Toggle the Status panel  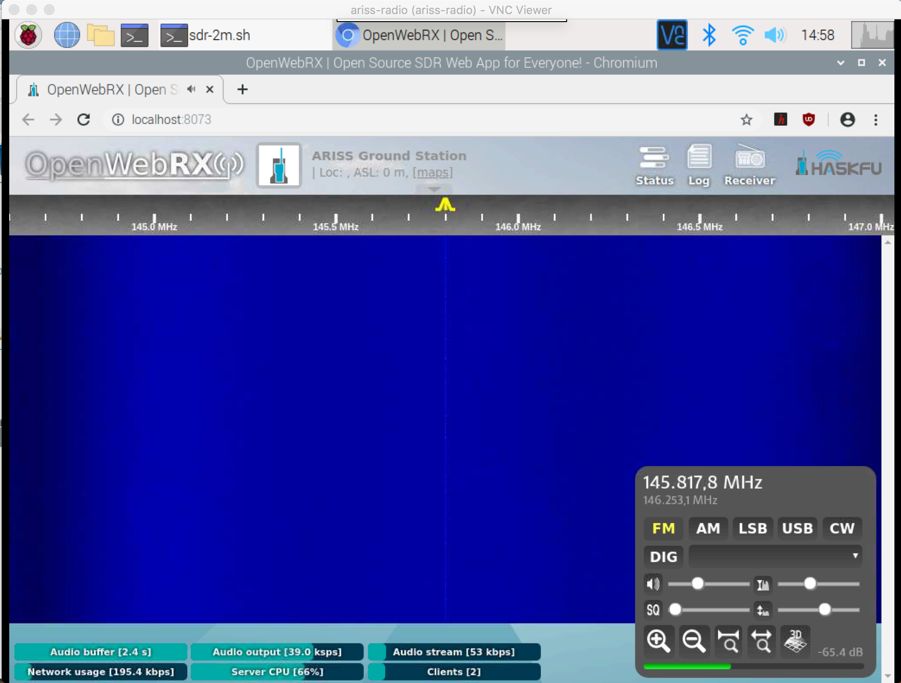click(x=654, y=166)
